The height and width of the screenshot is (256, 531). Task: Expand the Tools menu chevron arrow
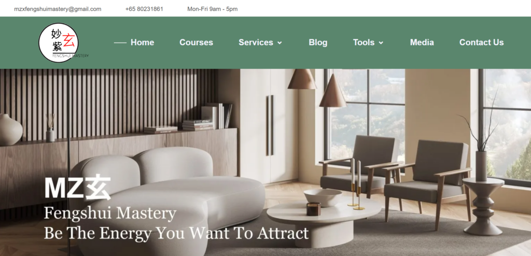[x=381, y=42]
